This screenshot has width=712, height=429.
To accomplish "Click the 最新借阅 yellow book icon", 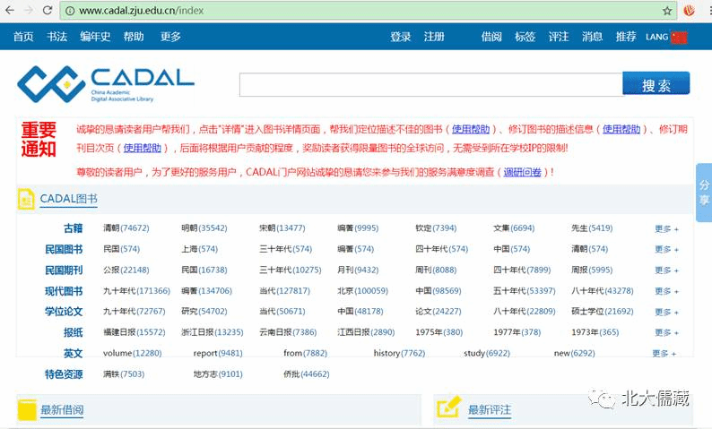I will (x=27, y=409).
